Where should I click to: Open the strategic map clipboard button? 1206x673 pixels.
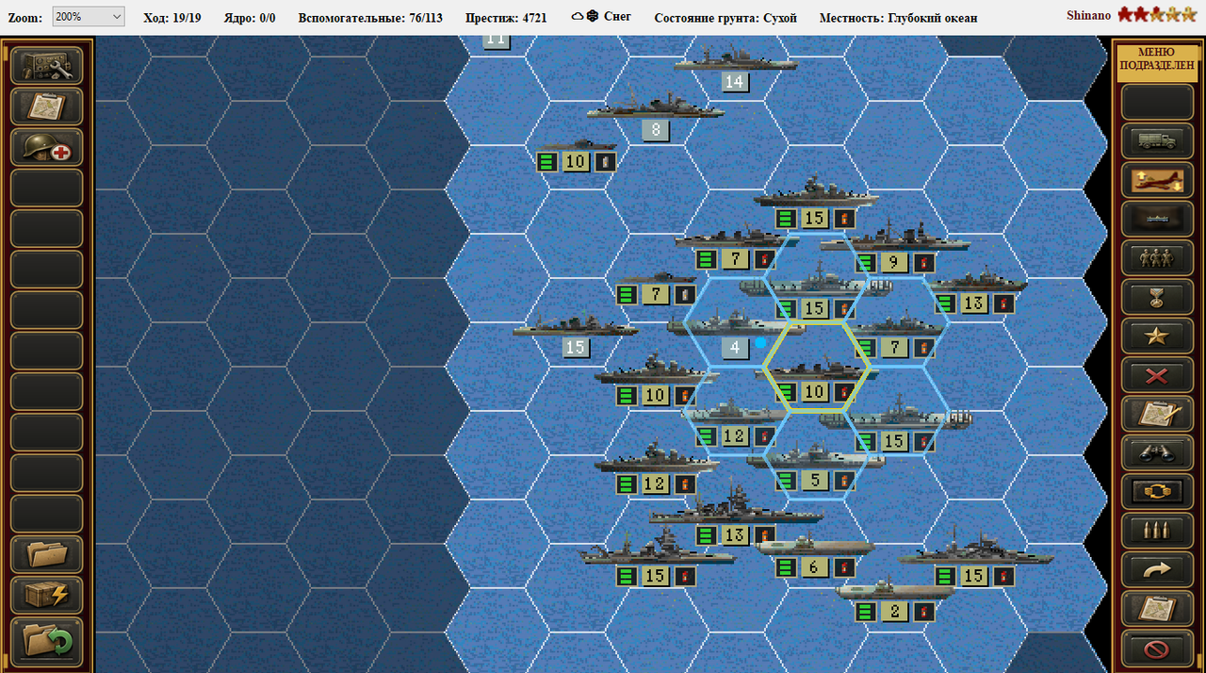click(47, 107)
